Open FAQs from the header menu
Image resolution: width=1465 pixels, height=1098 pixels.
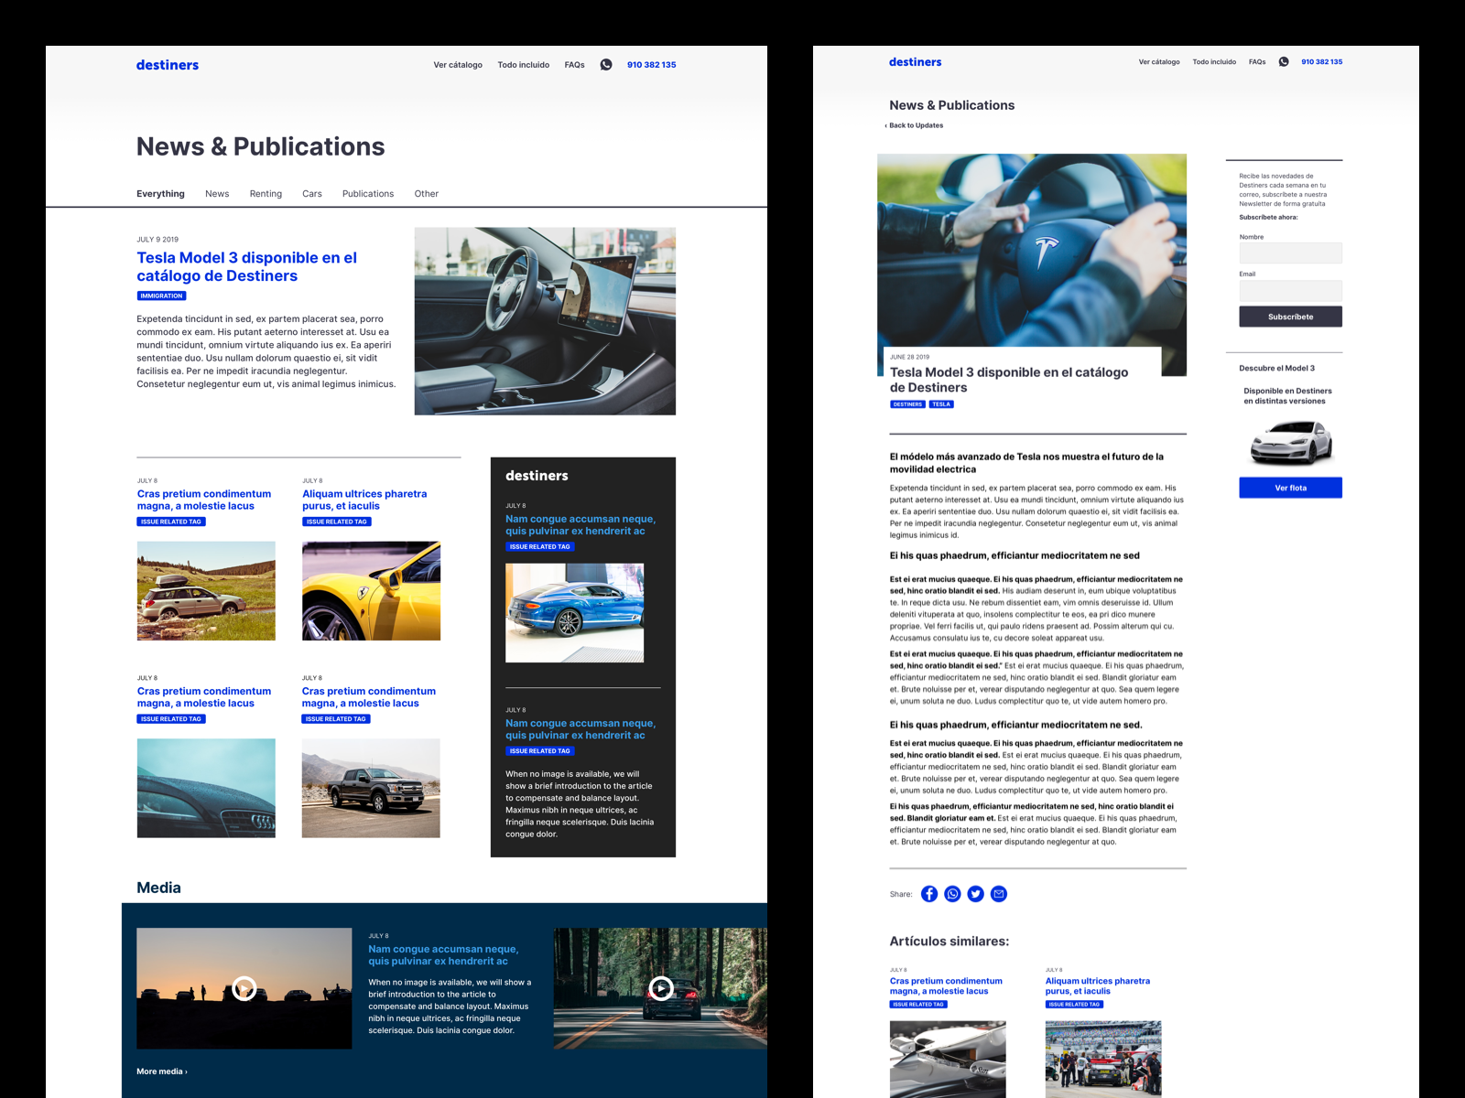[574, 64]
